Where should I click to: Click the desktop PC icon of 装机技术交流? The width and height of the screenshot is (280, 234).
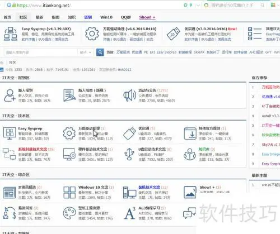pos(129,193)
